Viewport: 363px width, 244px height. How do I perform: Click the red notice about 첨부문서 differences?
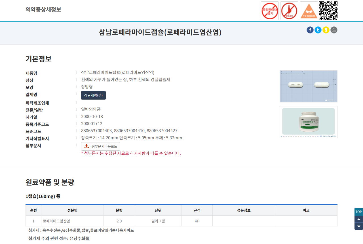(x=131, y=153)
